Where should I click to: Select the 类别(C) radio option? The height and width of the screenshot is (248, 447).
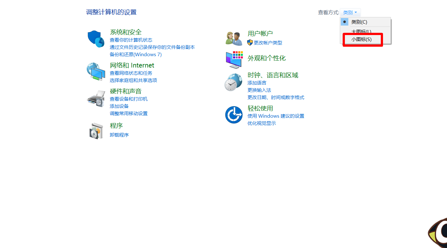click(x=359, y=22)
